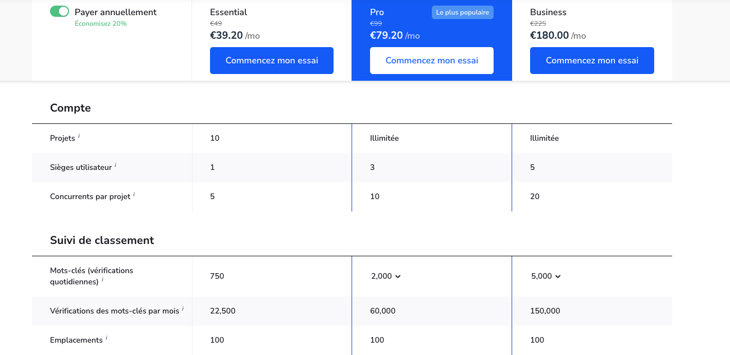Click the Payer annuellement label text

click(116, 12)
